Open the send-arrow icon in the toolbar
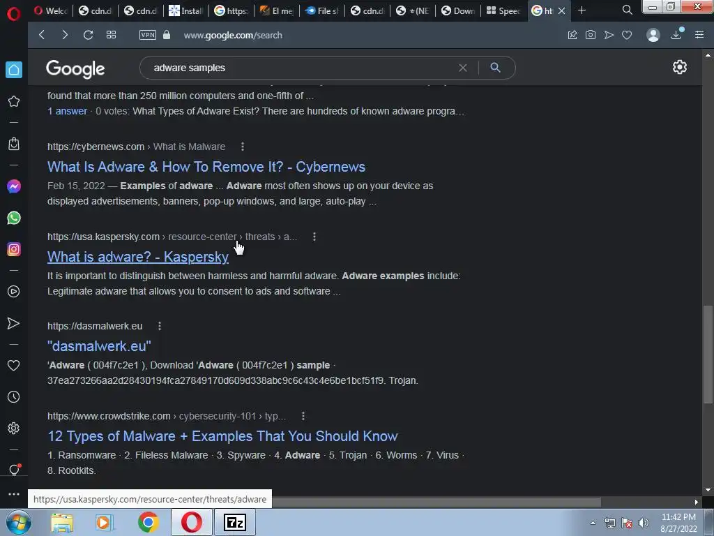 (609, 35)
